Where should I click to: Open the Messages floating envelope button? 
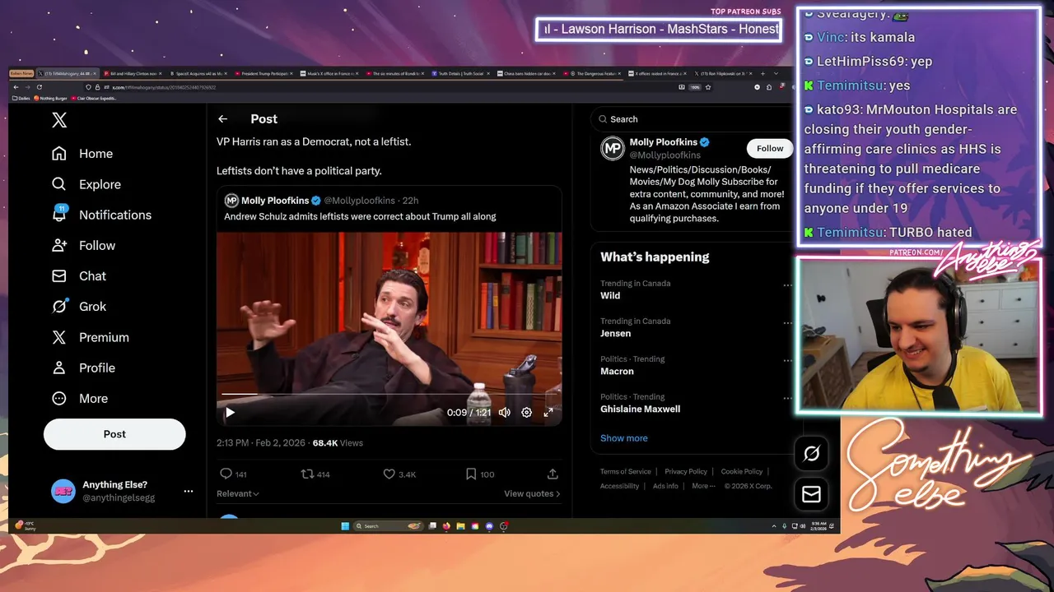811,494
